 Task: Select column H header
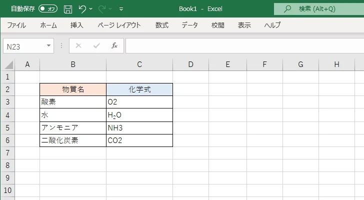[x=336, y=64]
